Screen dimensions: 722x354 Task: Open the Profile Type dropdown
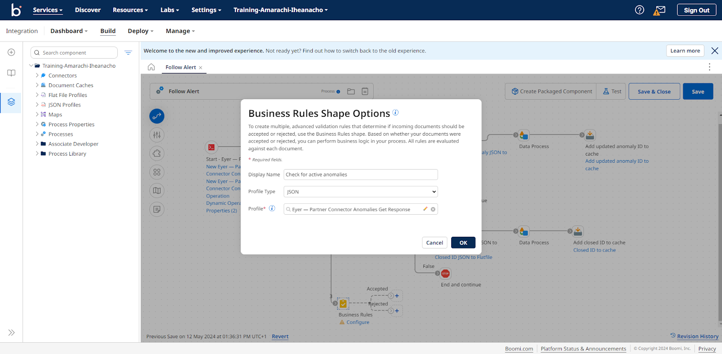pyautogui.click(x=361, y=192)
